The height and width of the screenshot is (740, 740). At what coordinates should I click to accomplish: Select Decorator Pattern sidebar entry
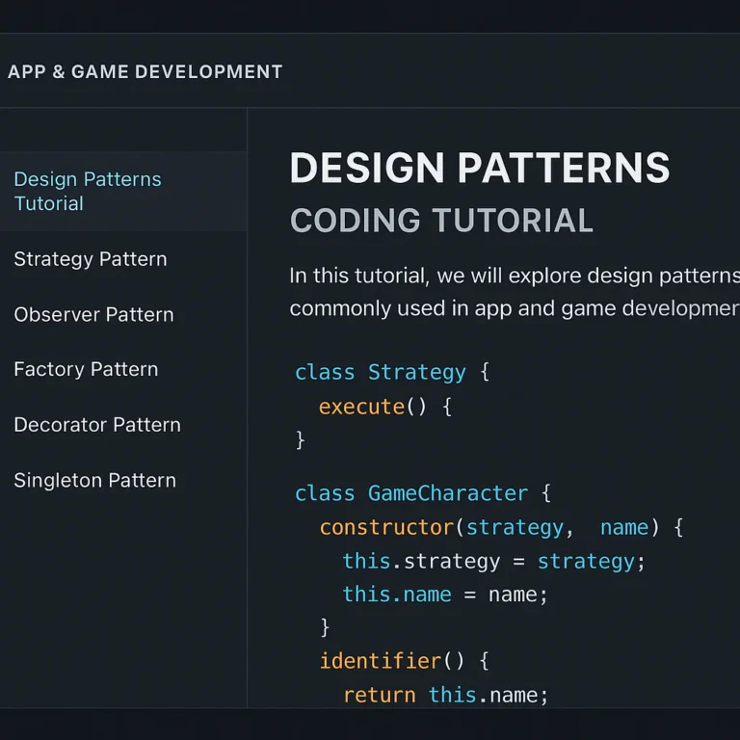point(97,425)
